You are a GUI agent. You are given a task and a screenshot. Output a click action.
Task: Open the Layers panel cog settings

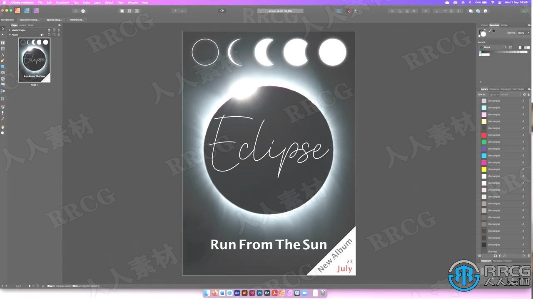click(524, 95)
